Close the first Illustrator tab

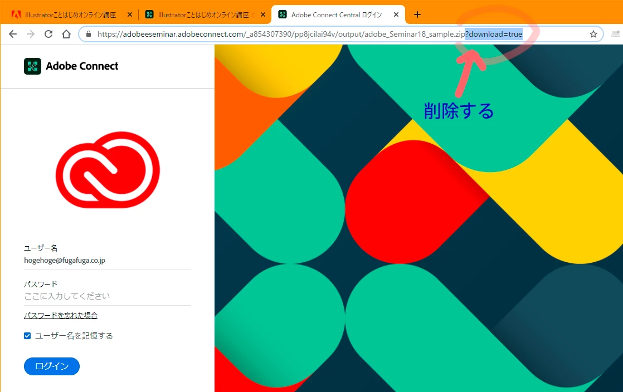pos(129,14)
